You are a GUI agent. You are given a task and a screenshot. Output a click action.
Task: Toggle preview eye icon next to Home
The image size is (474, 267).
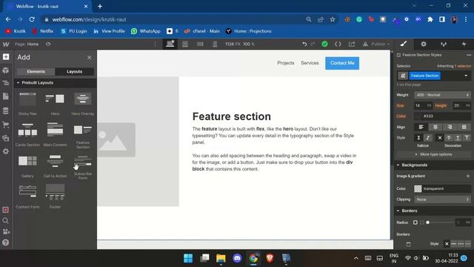(x=48, y=44)
